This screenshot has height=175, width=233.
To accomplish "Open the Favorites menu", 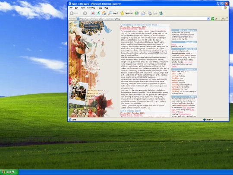I will [x=91, y=8].
